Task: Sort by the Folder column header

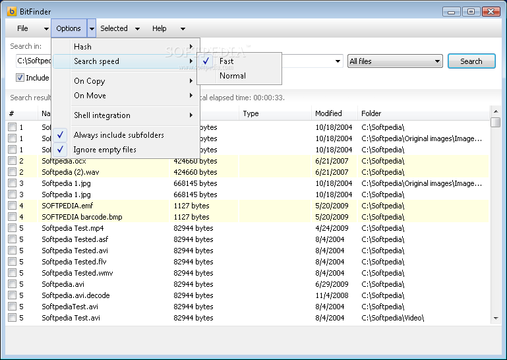Action: (423, 113)
